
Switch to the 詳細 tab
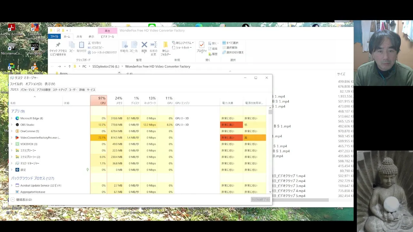(x=82, y=90)
